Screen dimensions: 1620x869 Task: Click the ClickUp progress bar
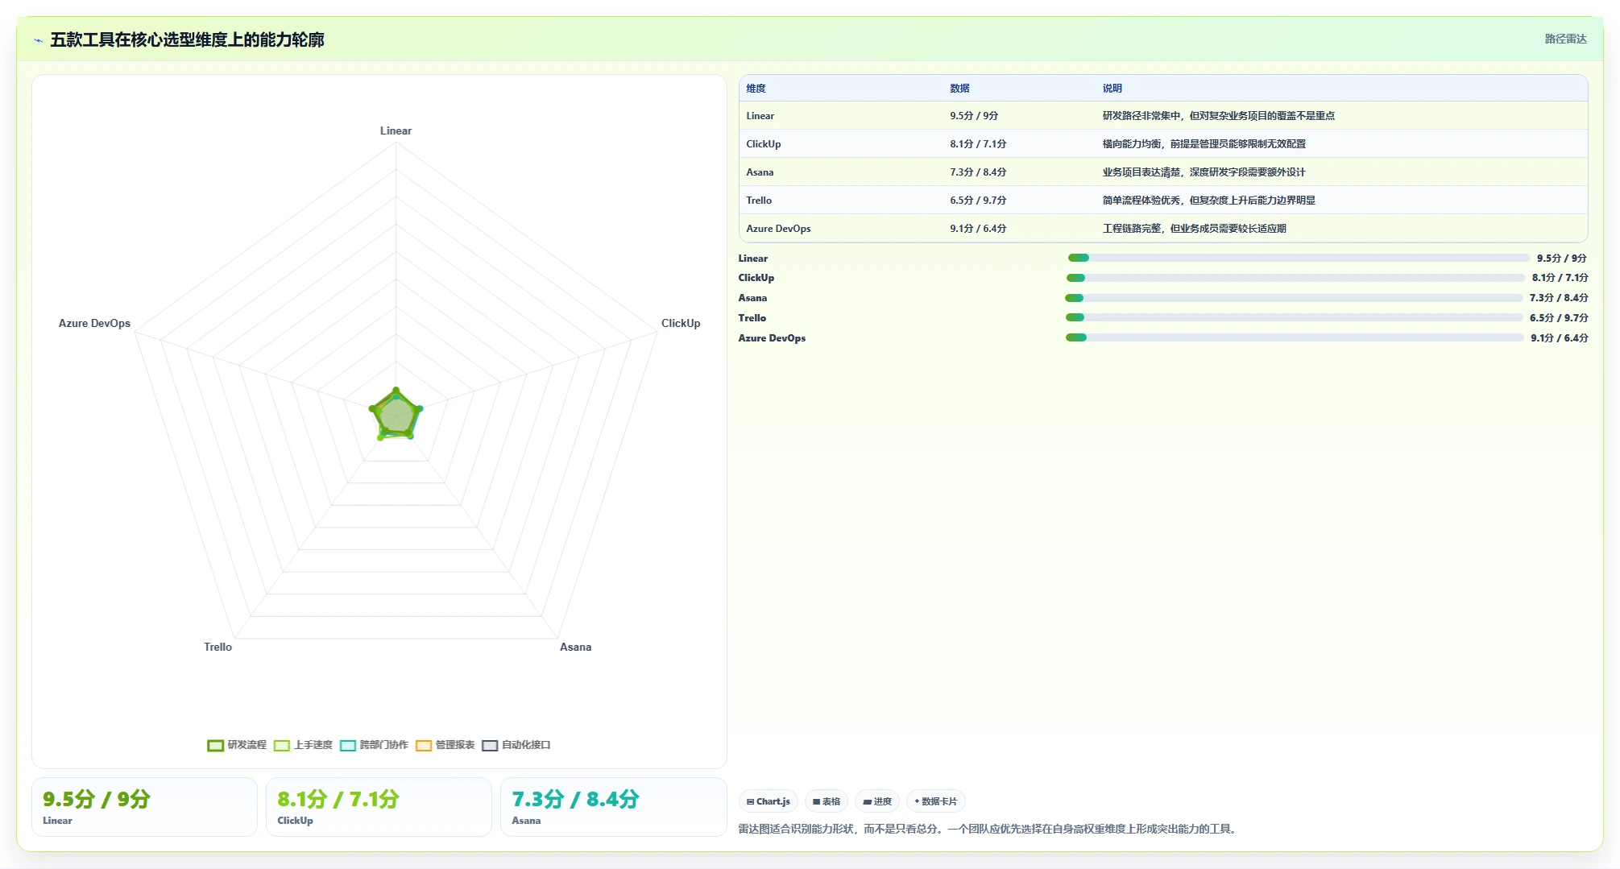click(1295, 278)
